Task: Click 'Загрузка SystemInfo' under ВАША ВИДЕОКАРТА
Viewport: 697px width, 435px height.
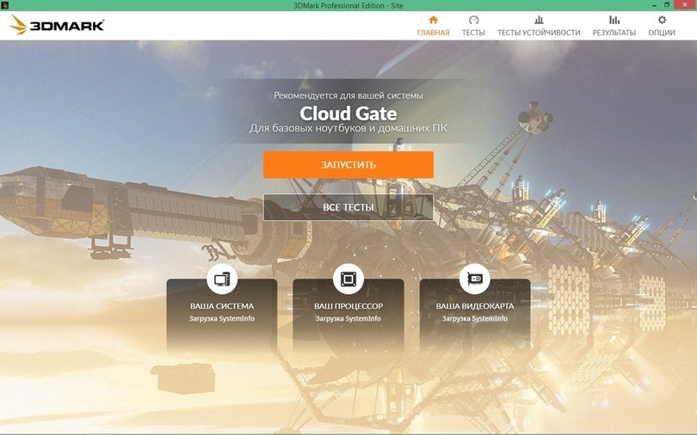Action: (x=475, y=319)
